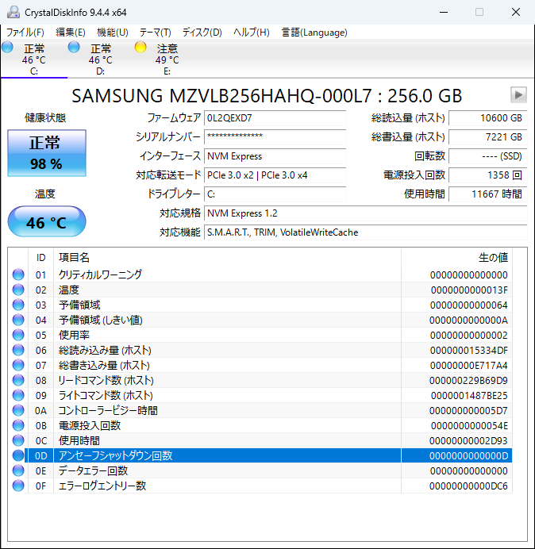Select the 予備領域 (しきい値) row name
The width and height of the screenshot is (535, 549).
[101, 320]
